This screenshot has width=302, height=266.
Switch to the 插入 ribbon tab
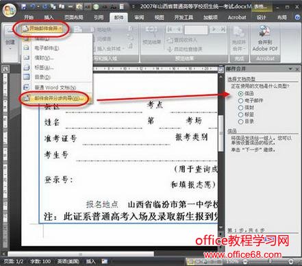coord(49,17)
